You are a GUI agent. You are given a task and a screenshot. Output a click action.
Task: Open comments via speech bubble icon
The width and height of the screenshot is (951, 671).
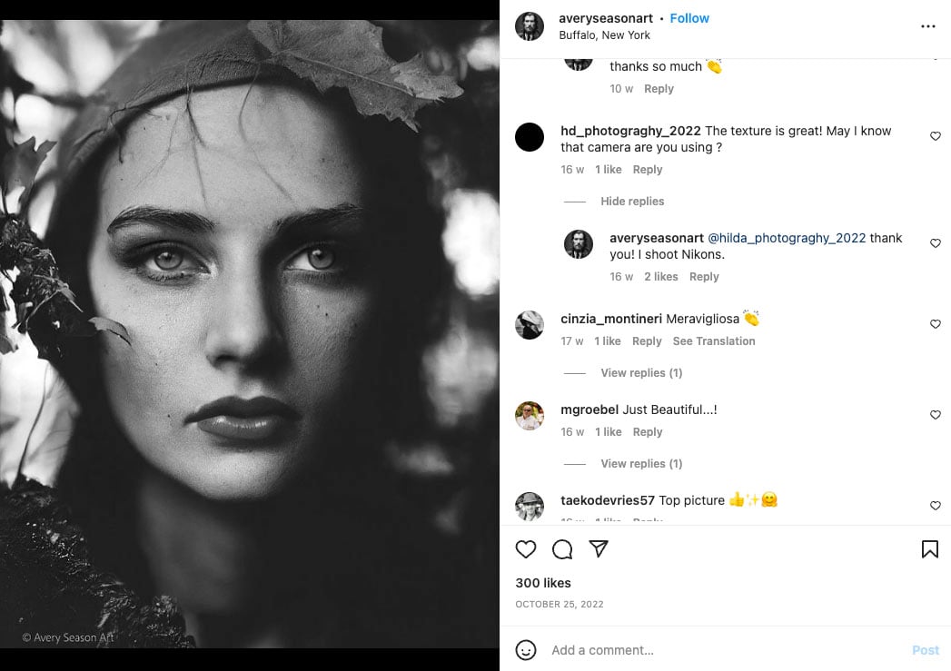(x=562, y=549)
